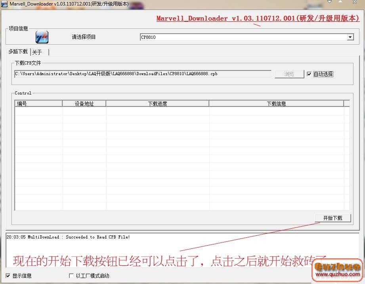This screenshot has height=284, width=365.
Task: Click the 请选择项目 label
Action: tap(84, 37)
